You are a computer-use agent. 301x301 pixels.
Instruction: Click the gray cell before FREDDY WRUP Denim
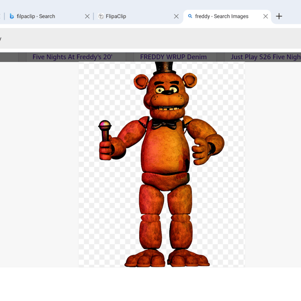click(x=130, y=57)
